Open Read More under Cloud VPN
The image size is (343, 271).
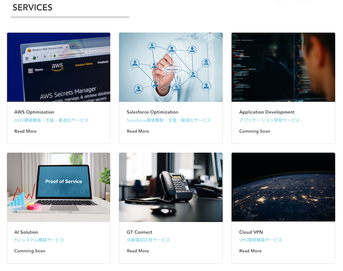pos(250,251)
